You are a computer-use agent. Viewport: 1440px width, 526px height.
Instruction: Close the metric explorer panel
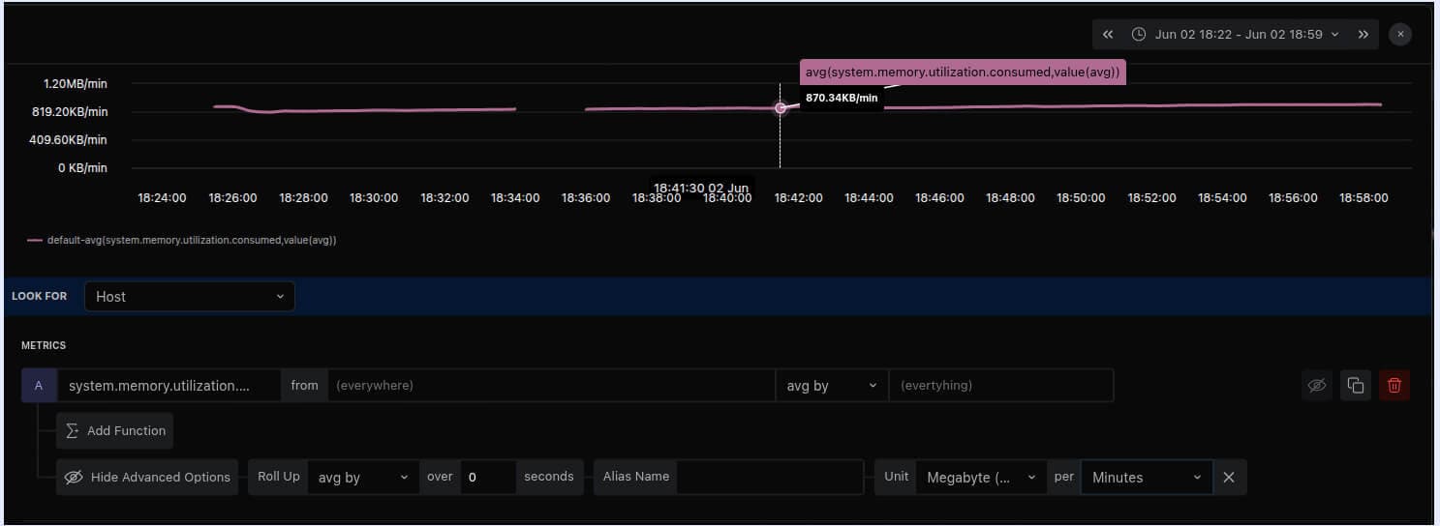[x=1399, y=34]
